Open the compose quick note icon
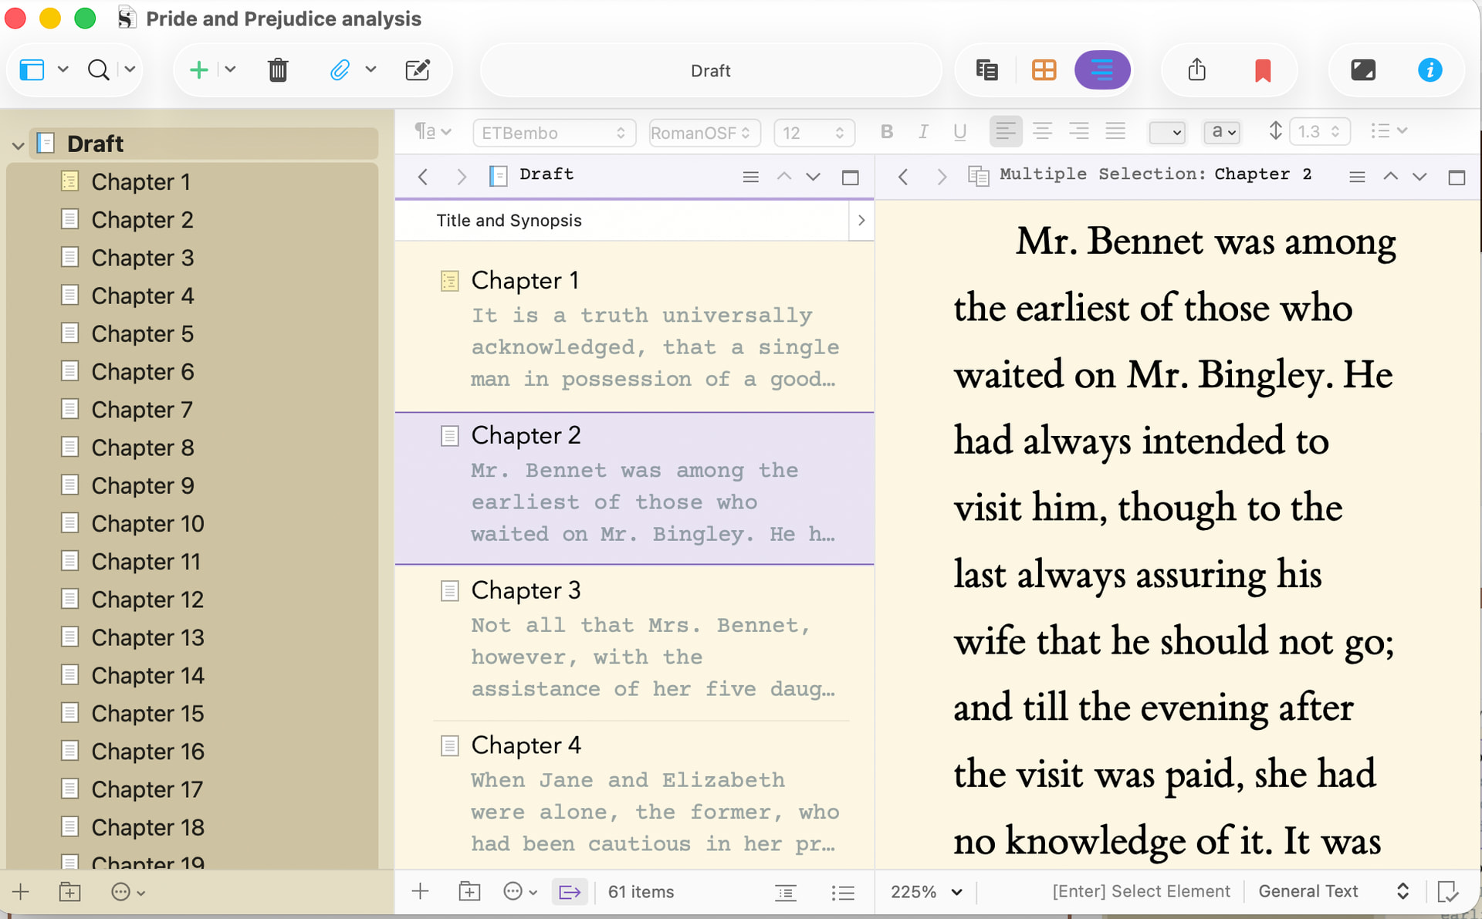Image resolution: width=1482 pixels, height=919 pixels. [x=417, y=70]
